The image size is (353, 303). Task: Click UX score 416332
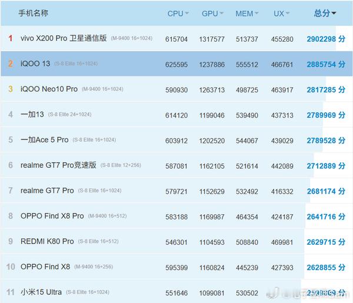tap(282, 192)
